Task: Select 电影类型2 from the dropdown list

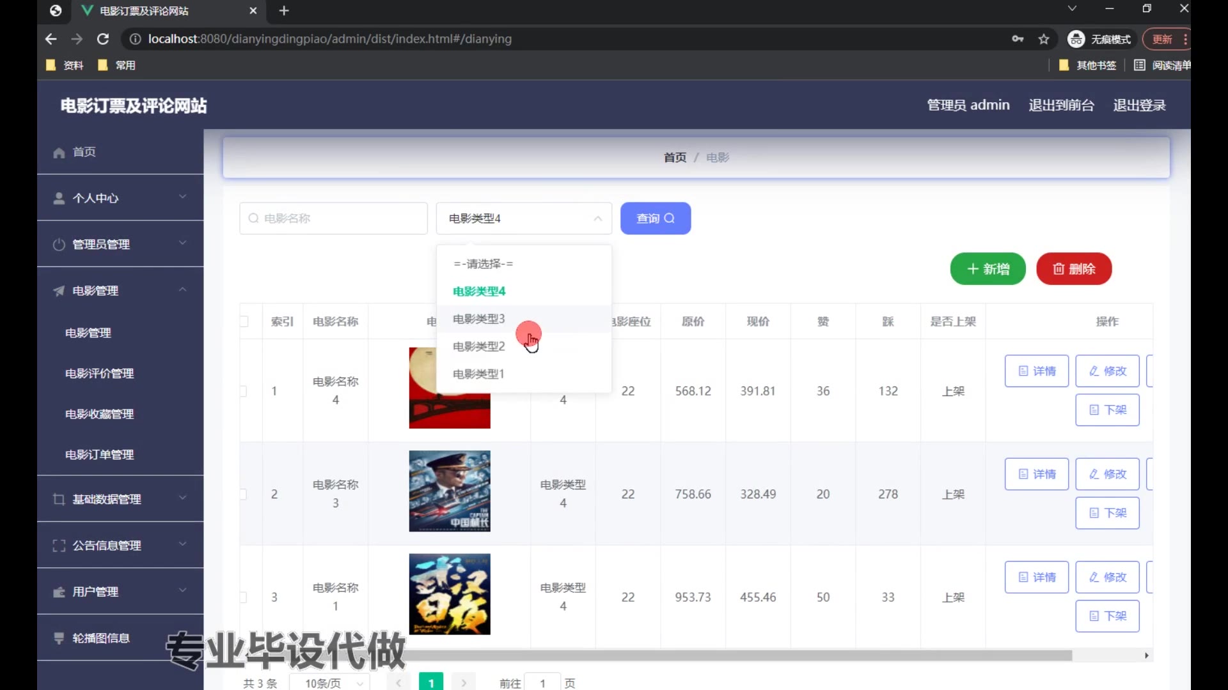Action: pyautogui.click(x=478, y=346)
